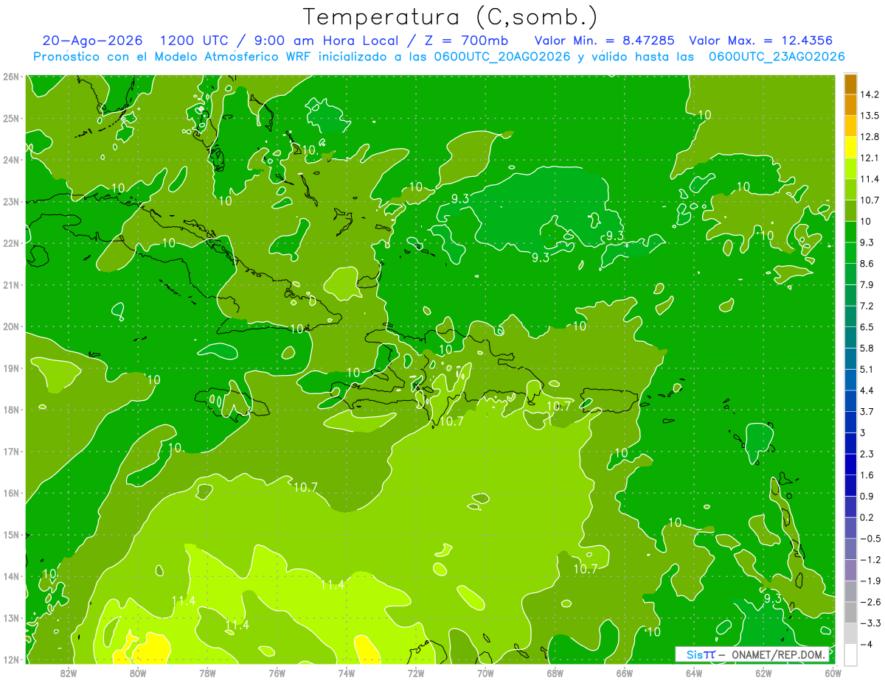Click the '26N' latitude label
Screen dimensions: 885x683
click(x=11, y=77)
